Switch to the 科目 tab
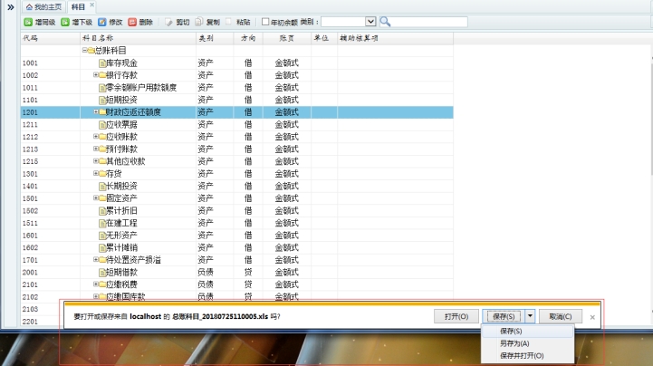This screenshot has height=366, width=653. point(78,6)
